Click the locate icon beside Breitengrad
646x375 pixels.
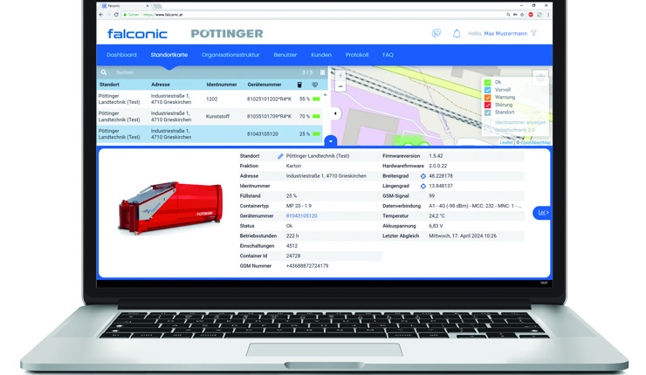423,176
